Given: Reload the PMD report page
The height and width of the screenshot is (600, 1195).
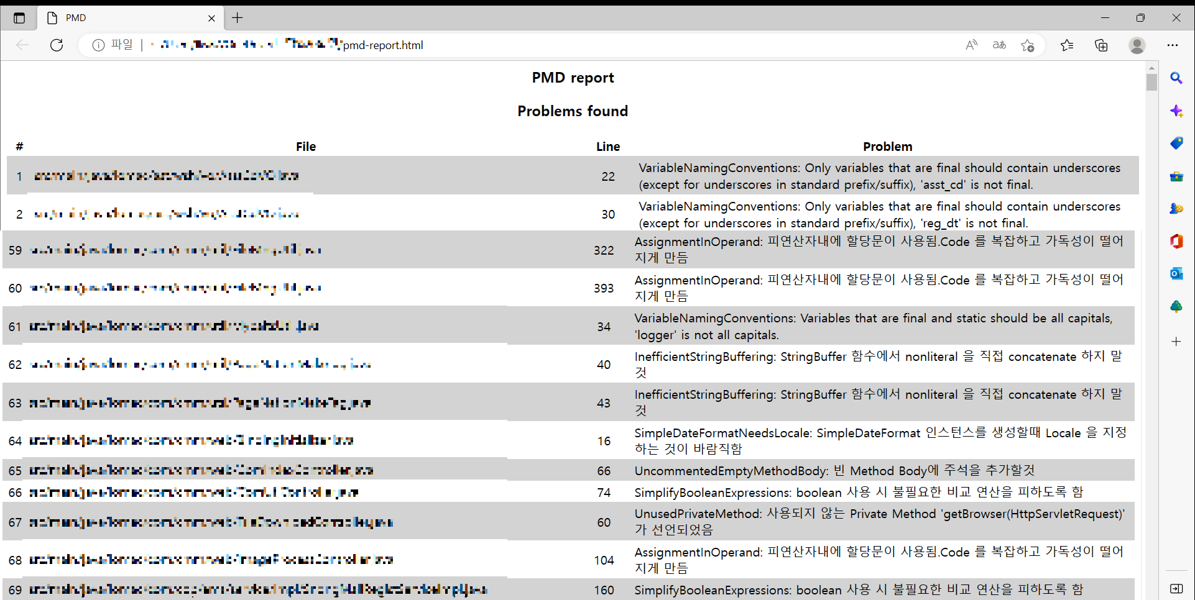Looking at the screenshot, I should click(x=57, y=45).
